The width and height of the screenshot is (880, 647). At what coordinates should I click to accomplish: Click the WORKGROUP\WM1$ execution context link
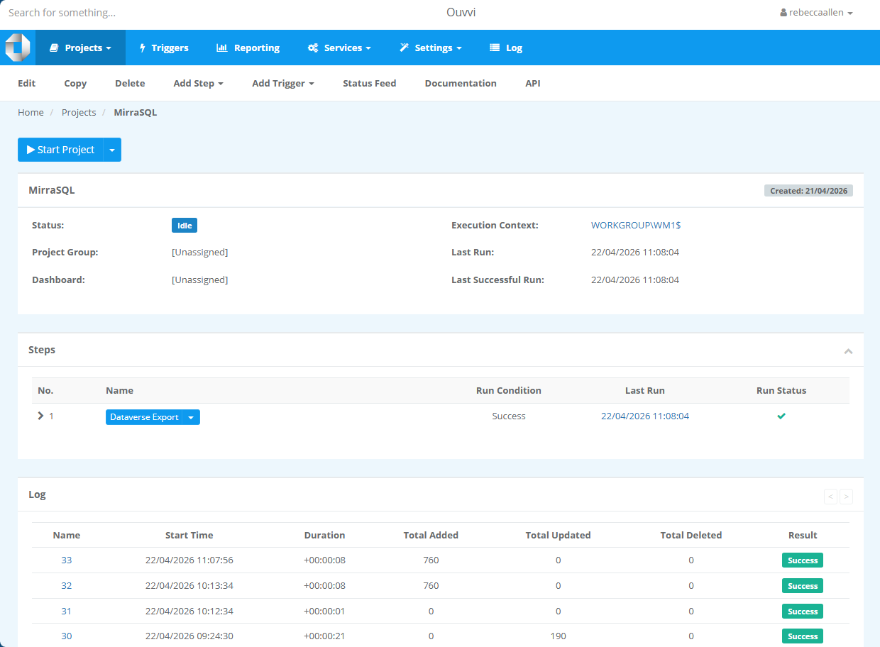tap(636, 225)
